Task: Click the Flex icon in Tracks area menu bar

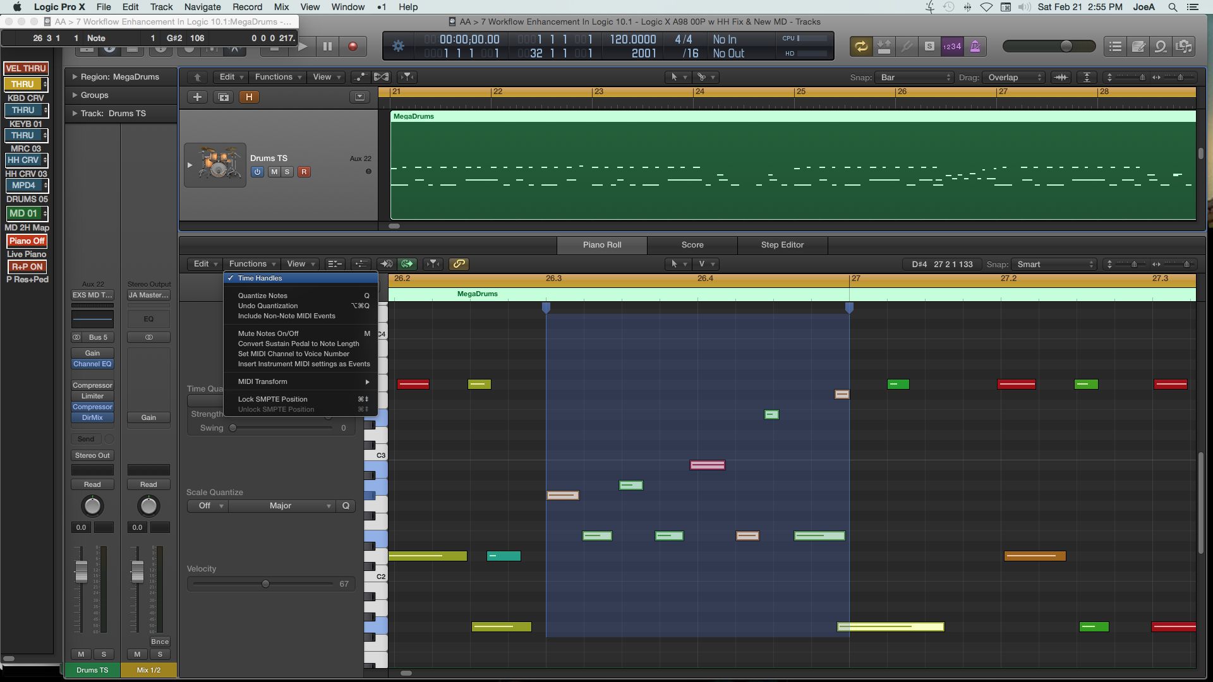Action: pyautogui.click(x=382, y=77)
